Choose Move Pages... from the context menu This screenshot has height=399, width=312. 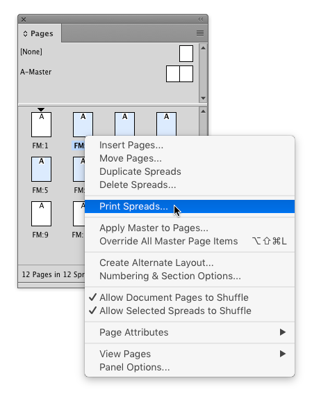coord(190,158)
